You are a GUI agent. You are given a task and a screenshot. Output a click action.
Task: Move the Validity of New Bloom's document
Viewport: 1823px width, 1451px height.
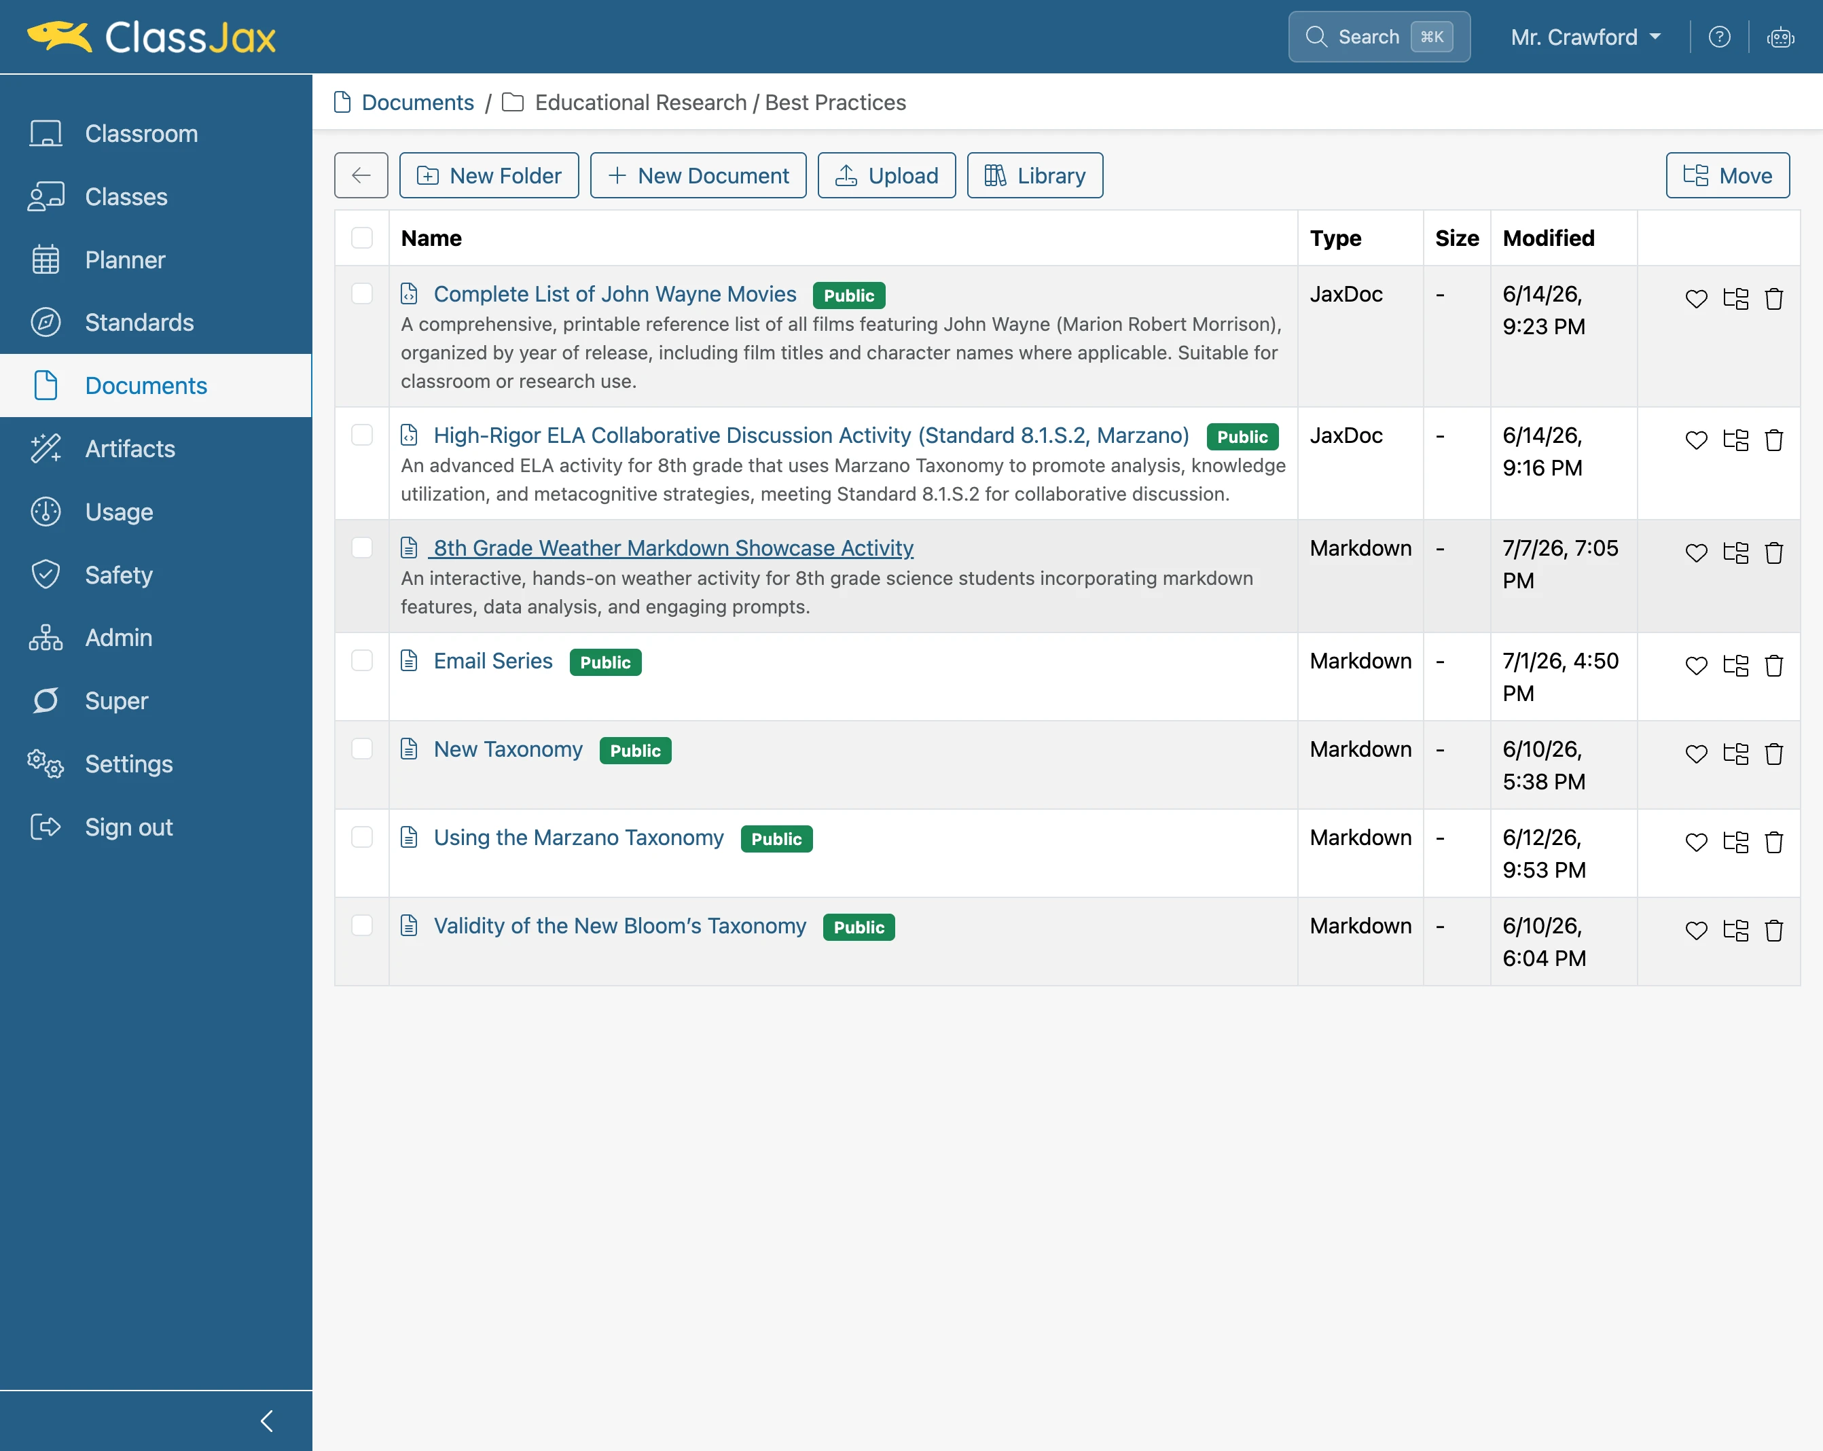[x=1736, y=931]
